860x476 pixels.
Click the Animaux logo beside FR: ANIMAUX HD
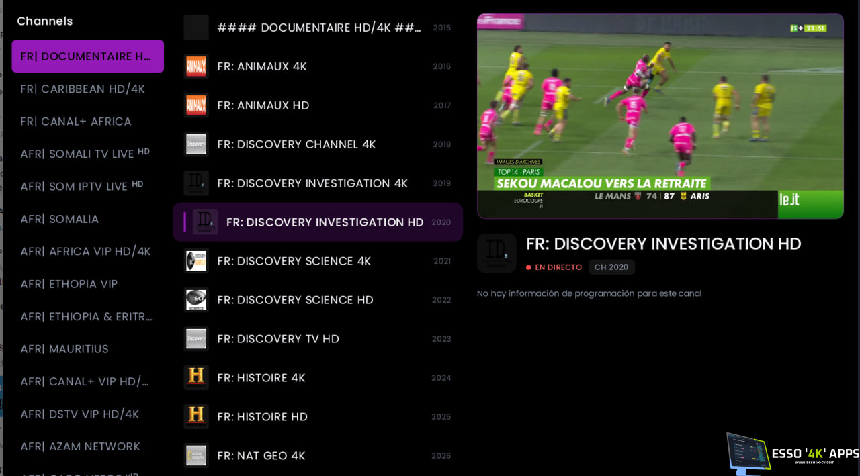tap(196, 105)
